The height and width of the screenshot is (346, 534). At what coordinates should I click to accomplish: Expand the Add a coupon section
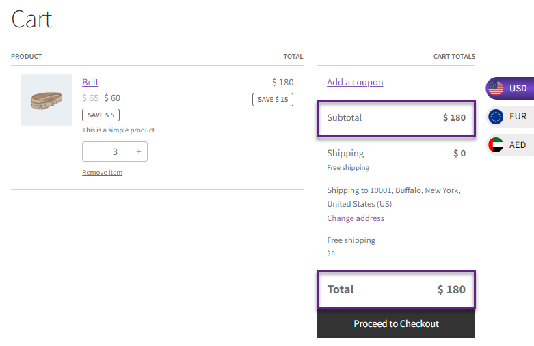point(355,83)
